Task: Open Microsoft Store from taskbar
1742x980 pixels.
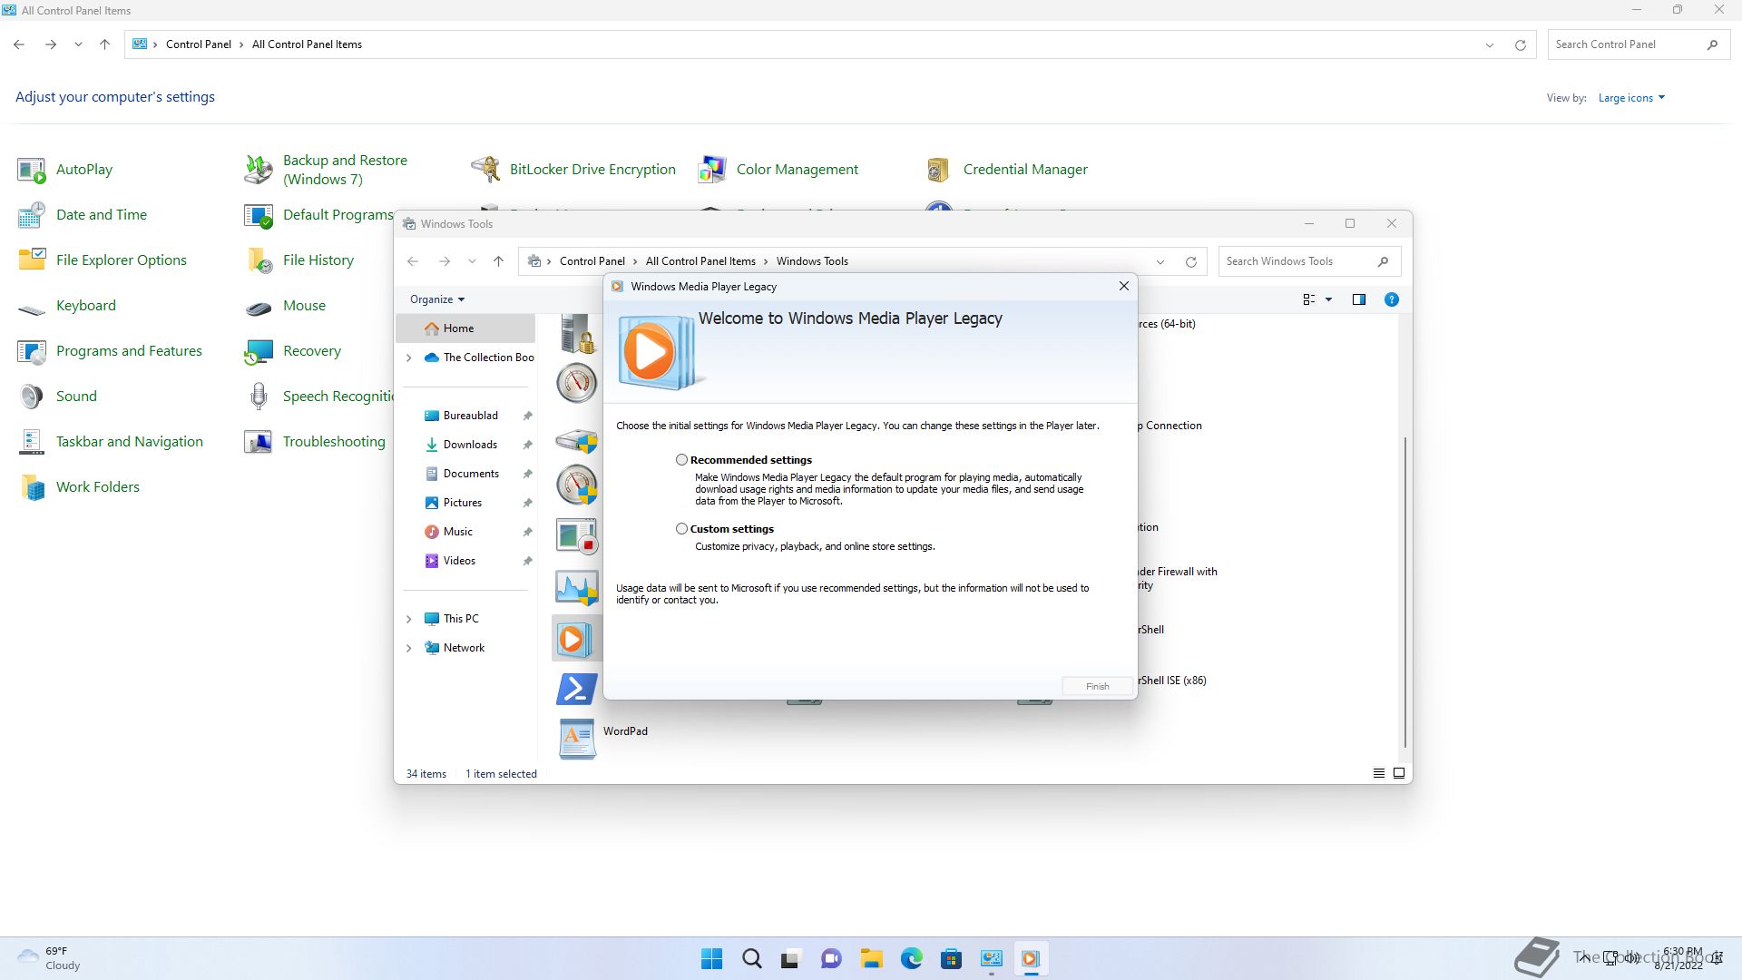Action: pos(951,959)
